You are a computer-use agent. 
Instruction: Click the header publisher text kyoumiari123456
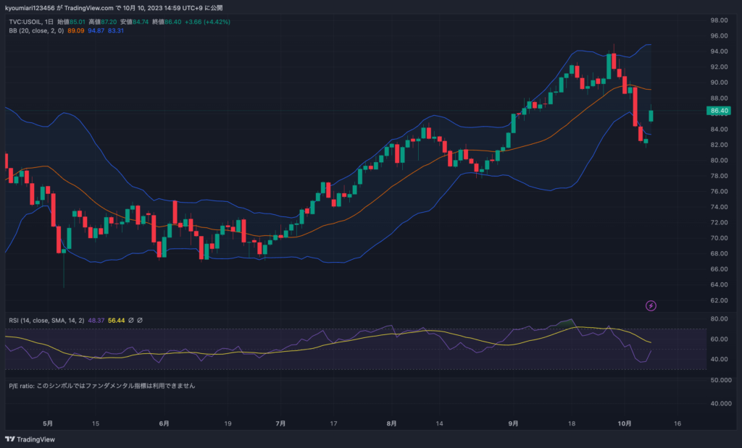(x=30, y=7)
